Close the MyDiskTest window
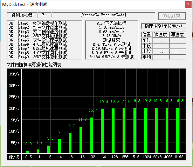The height and width of the screenshot is (167, 193). point(188,5)
